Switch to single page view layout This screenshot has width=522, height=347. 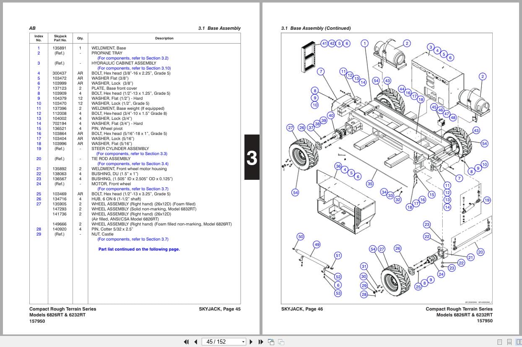[499, 342]
